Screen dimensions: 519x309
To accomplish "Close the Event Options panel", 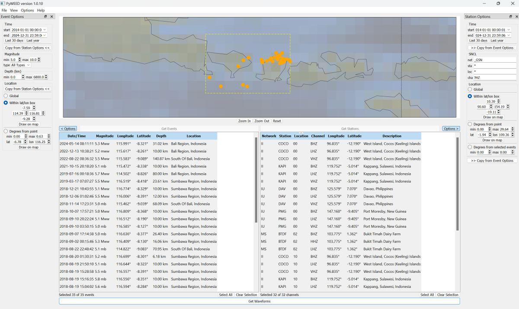I will (52, 16).
